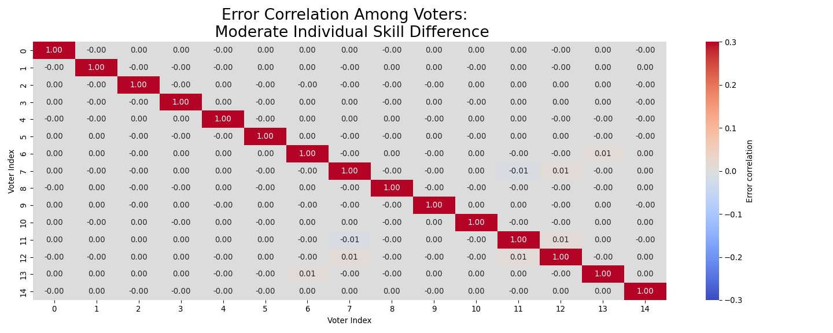Select the 0.01 cell in row 6, column 13
This screenshot has height=333, width=833.
(x=603, y=154)
